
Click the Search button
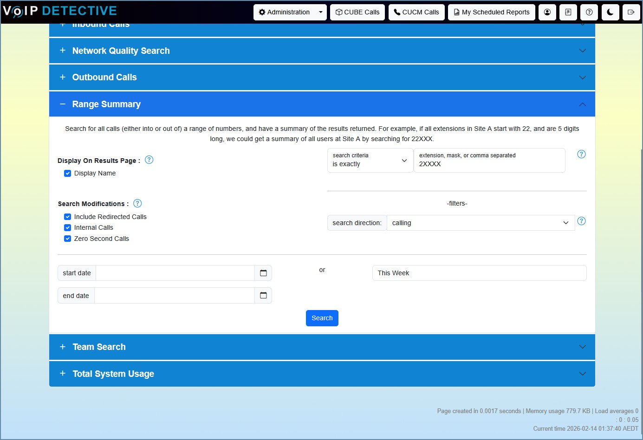322,318
